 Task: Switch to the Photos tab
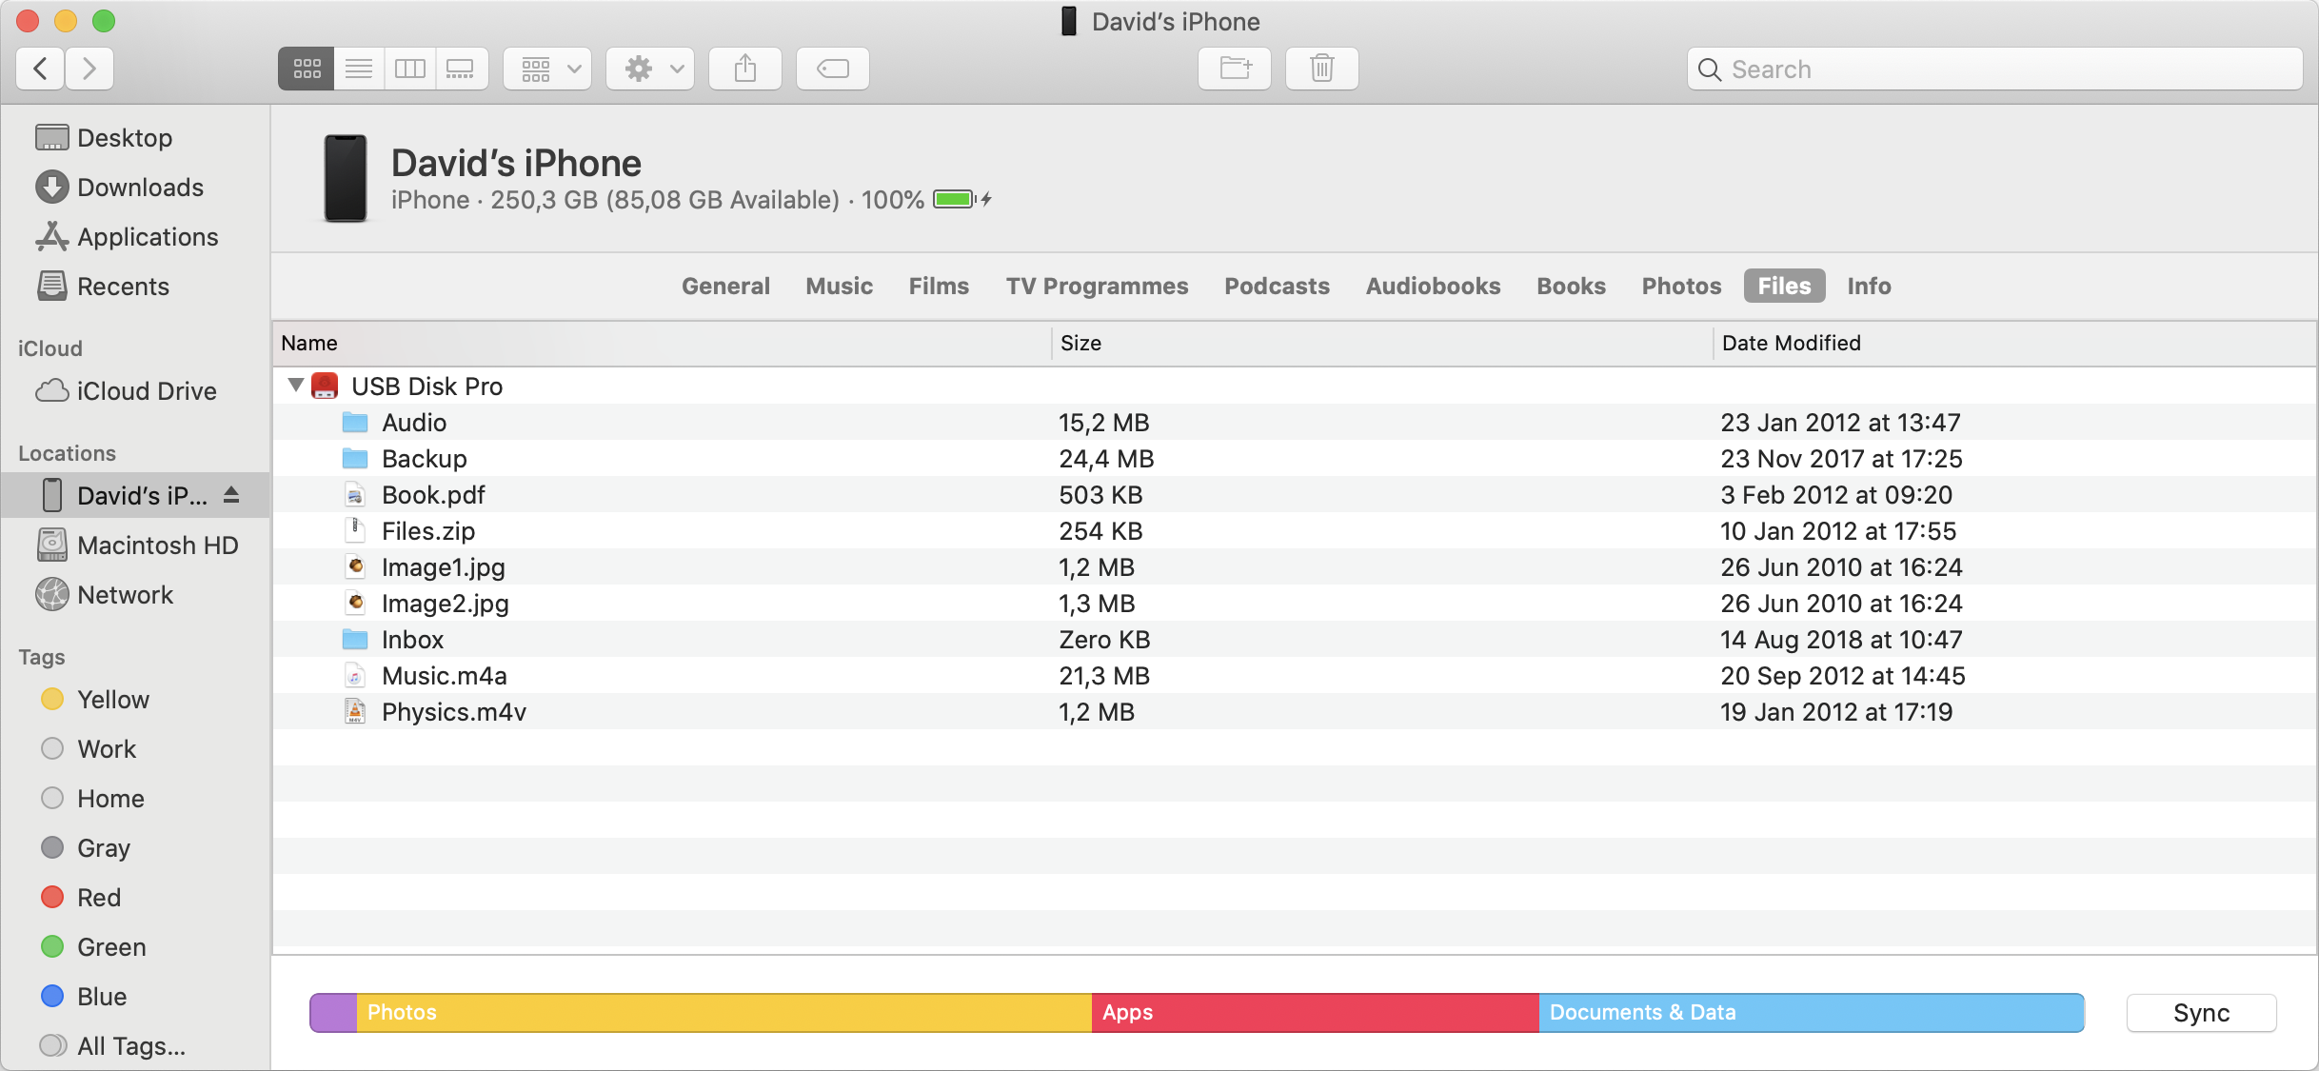pyautogui.click(x=1681, y=286)
